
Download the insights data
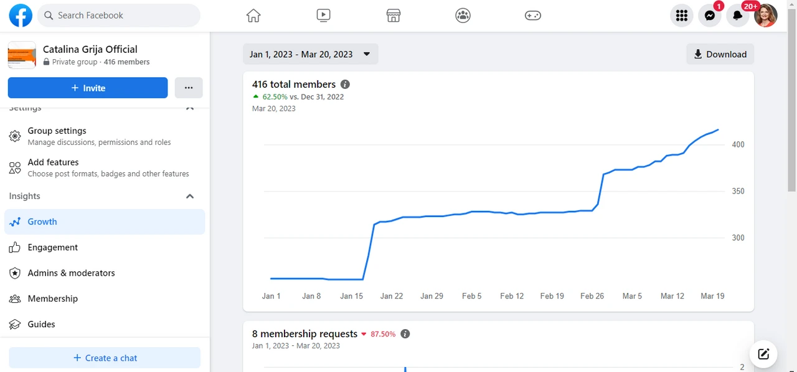point(720,54)
